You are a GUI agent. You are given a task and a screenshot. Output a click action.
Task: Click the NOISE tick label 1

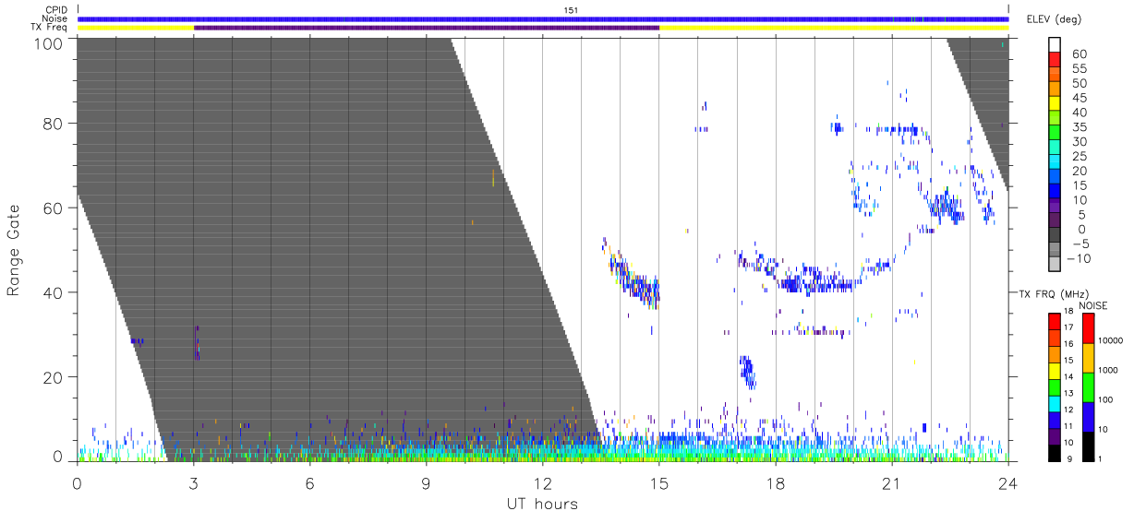(x=1102, y=458)
